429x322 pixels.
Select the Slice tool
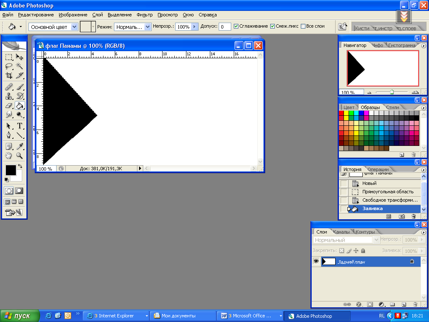(19, 75)
